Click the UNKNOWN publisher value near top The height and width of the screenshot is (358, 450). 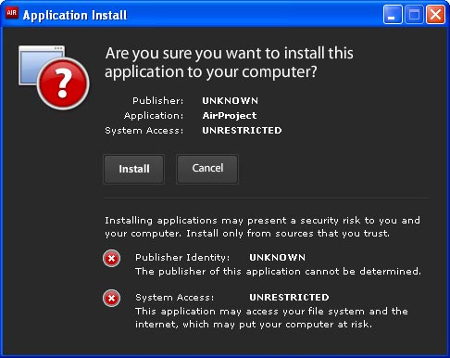coord(231,100)
